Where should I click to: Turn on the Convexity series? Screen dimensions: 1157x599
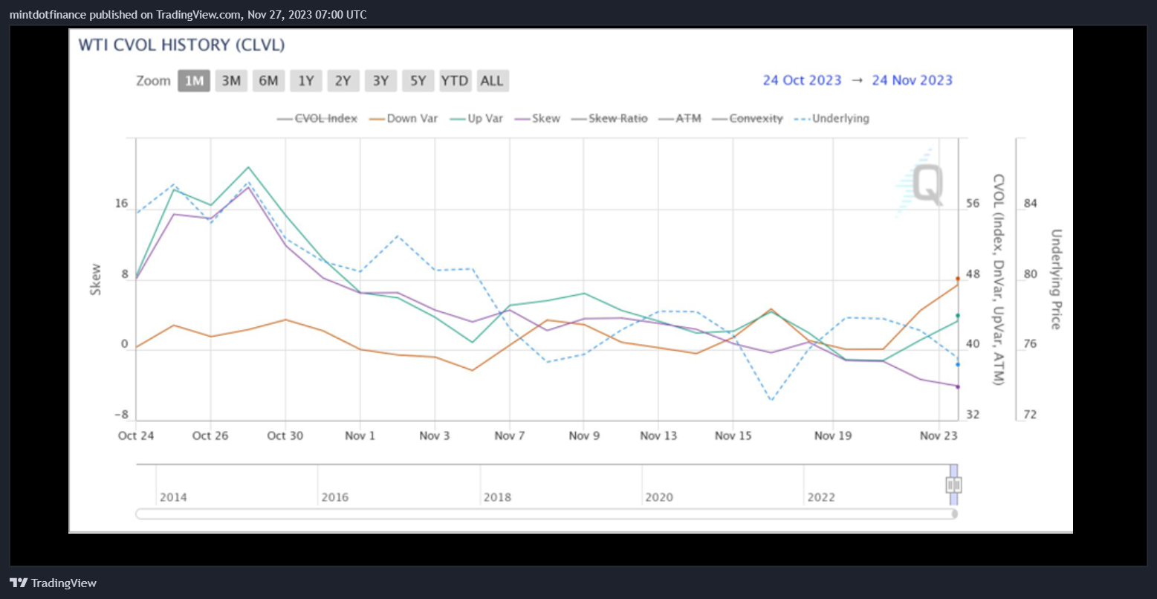748,118
